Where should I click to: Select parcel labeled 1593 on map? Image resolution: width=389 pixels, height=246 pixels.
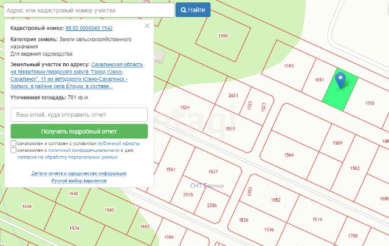[289, 66]
